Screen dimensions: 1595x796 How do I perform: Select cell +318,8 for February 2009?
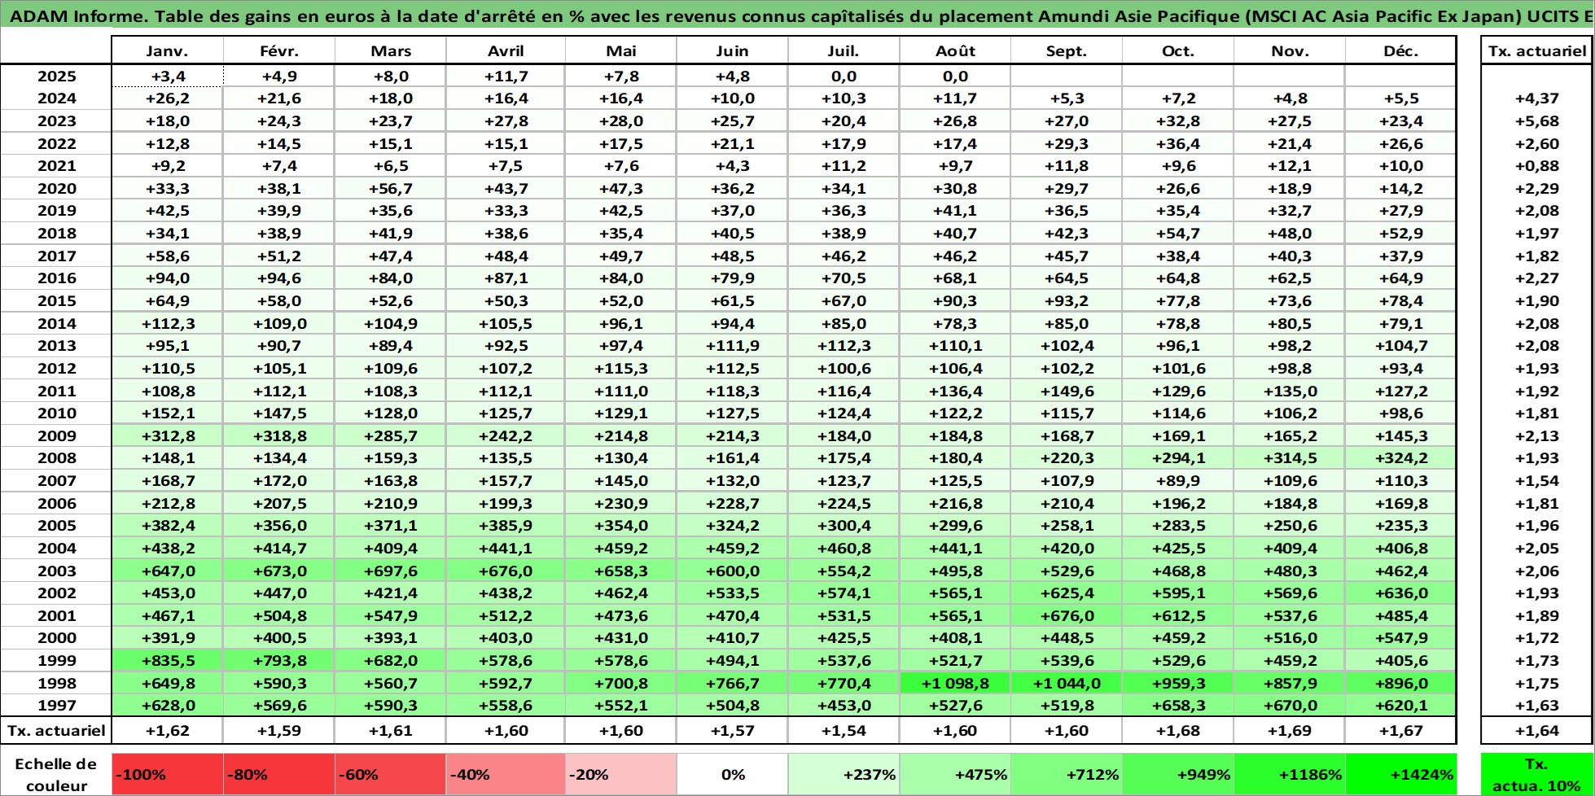click(279, 436)
